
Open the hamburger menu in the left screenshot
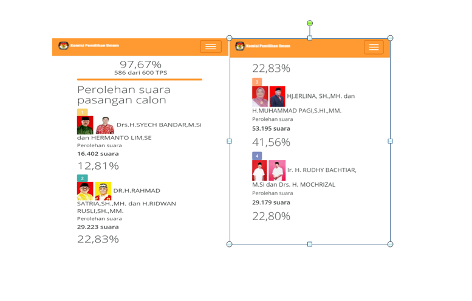pyautogui.click(x=210, y=47)
